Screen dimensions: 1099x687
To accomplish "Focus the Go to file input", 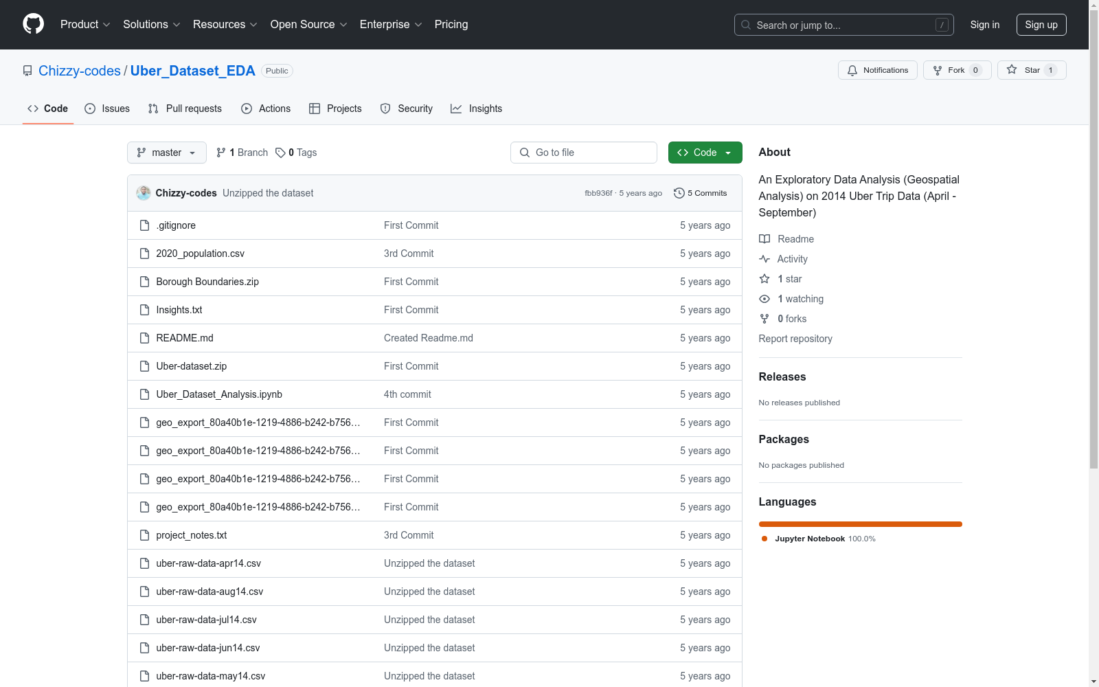I will tap(584, 153).
